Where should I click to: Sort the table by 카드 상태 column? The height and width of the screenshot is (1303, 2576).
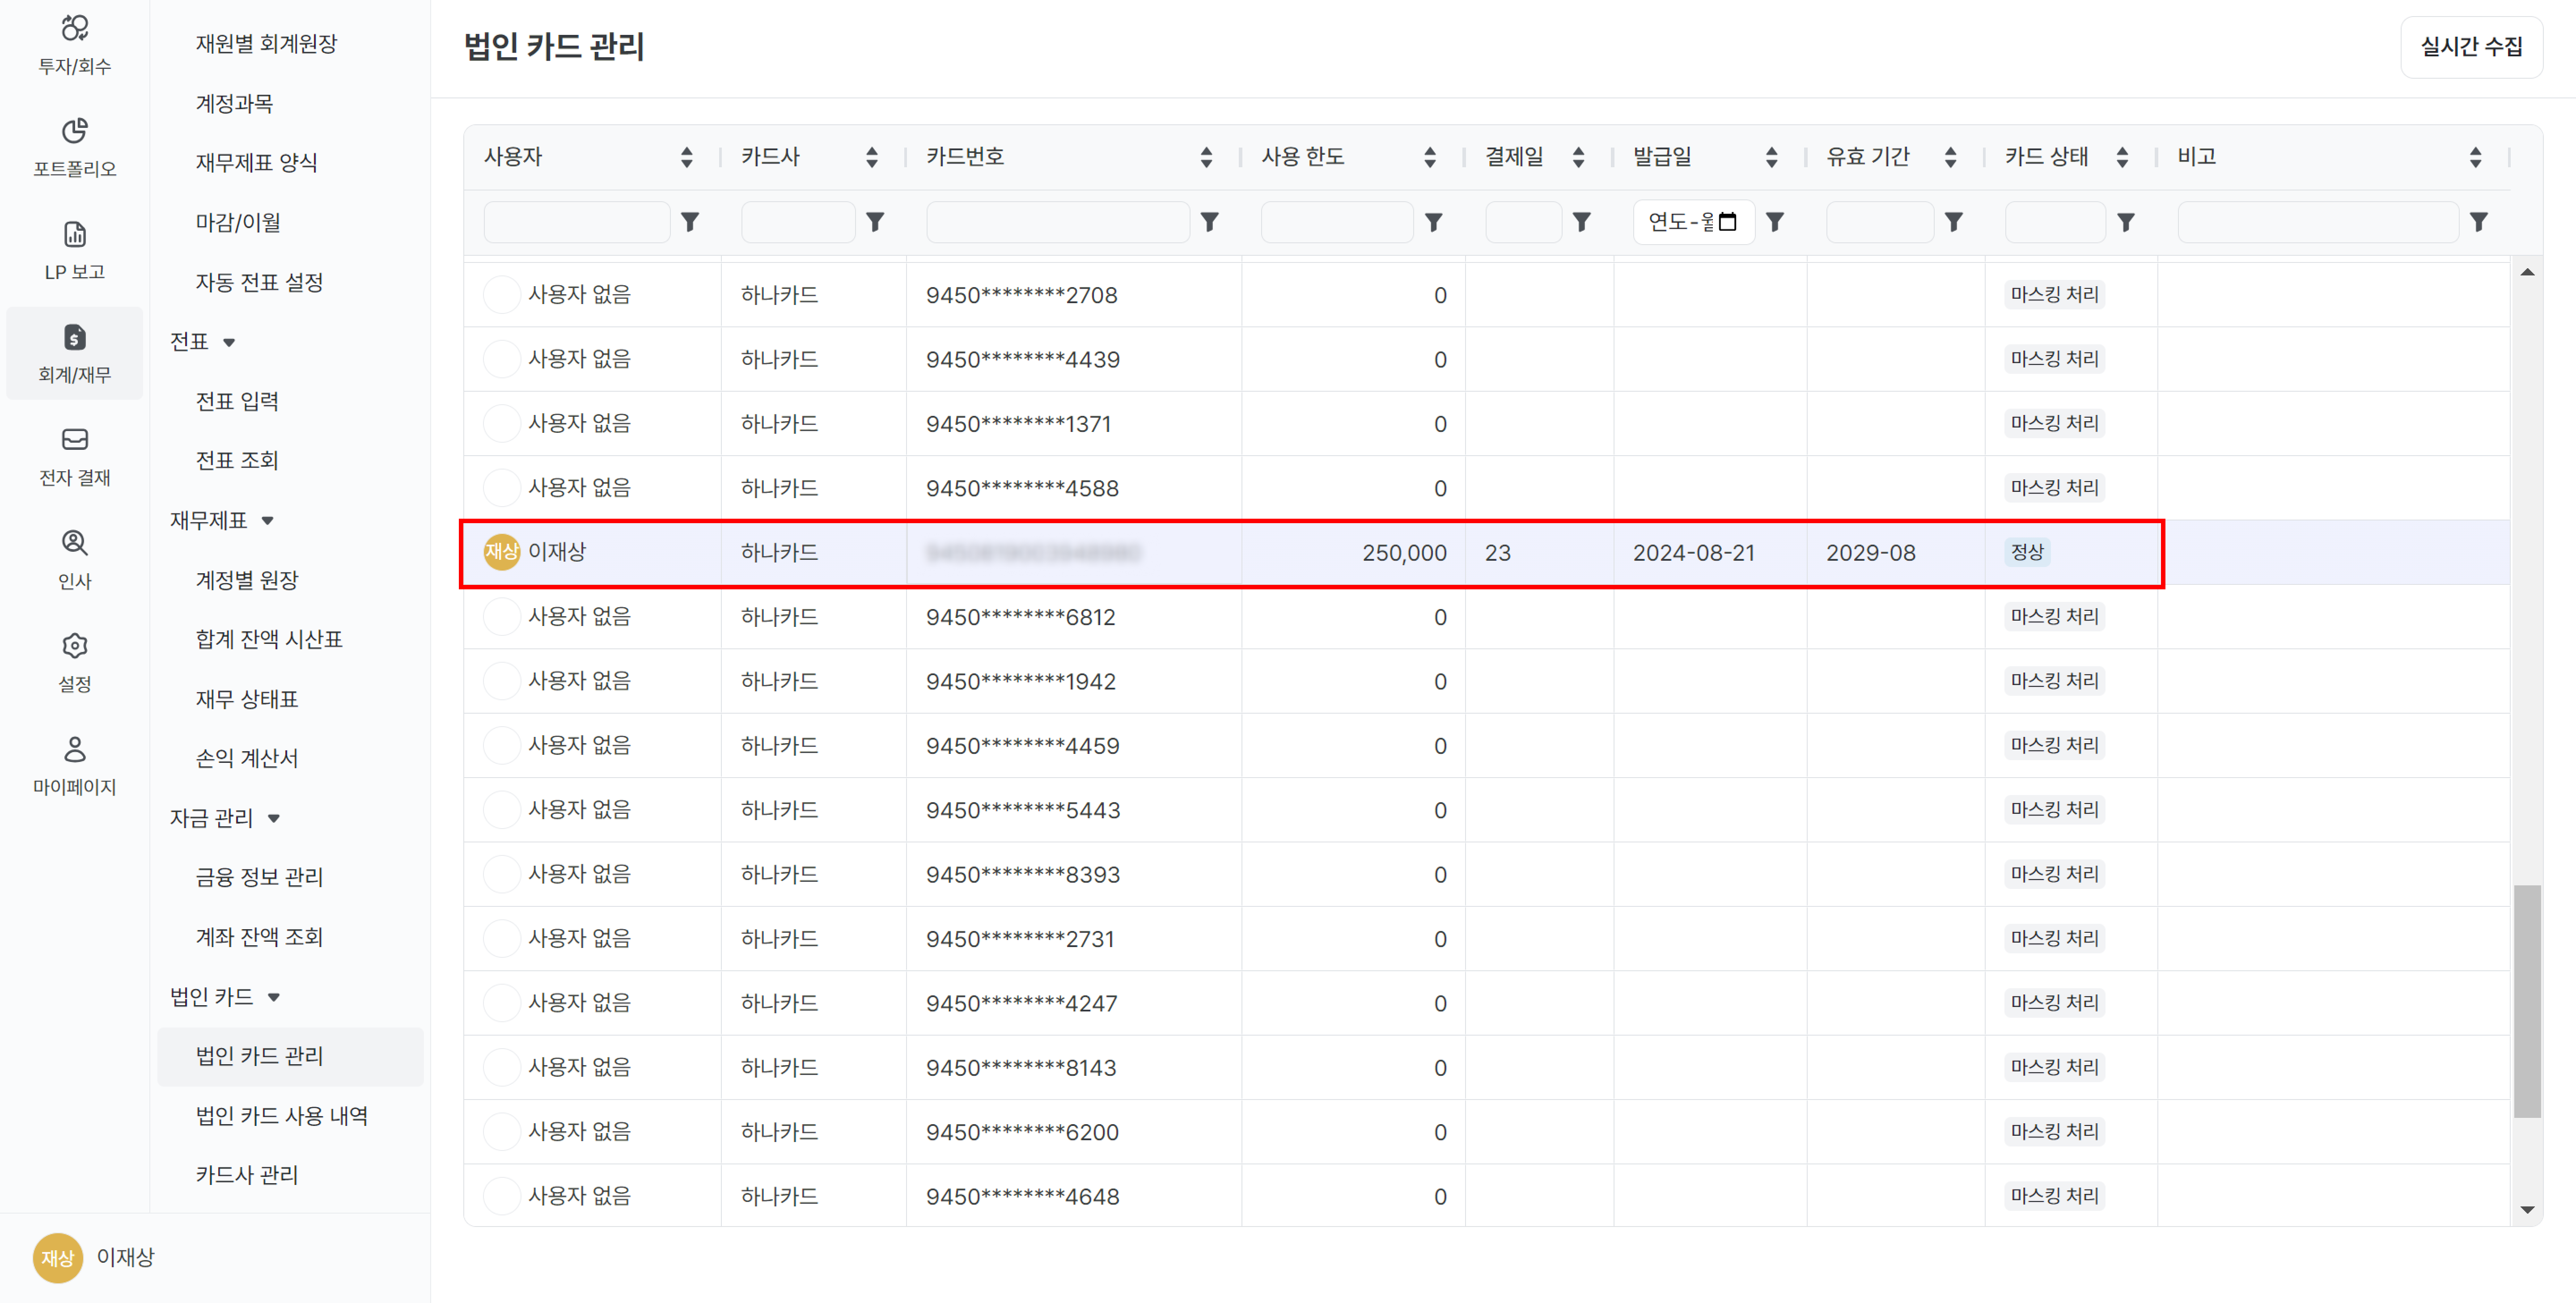tap(2122, 157)
